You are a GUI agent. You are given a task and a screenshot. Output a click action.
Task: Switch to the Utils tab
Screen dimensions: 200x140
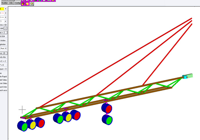pyautogui.click(x=11, y=3)
